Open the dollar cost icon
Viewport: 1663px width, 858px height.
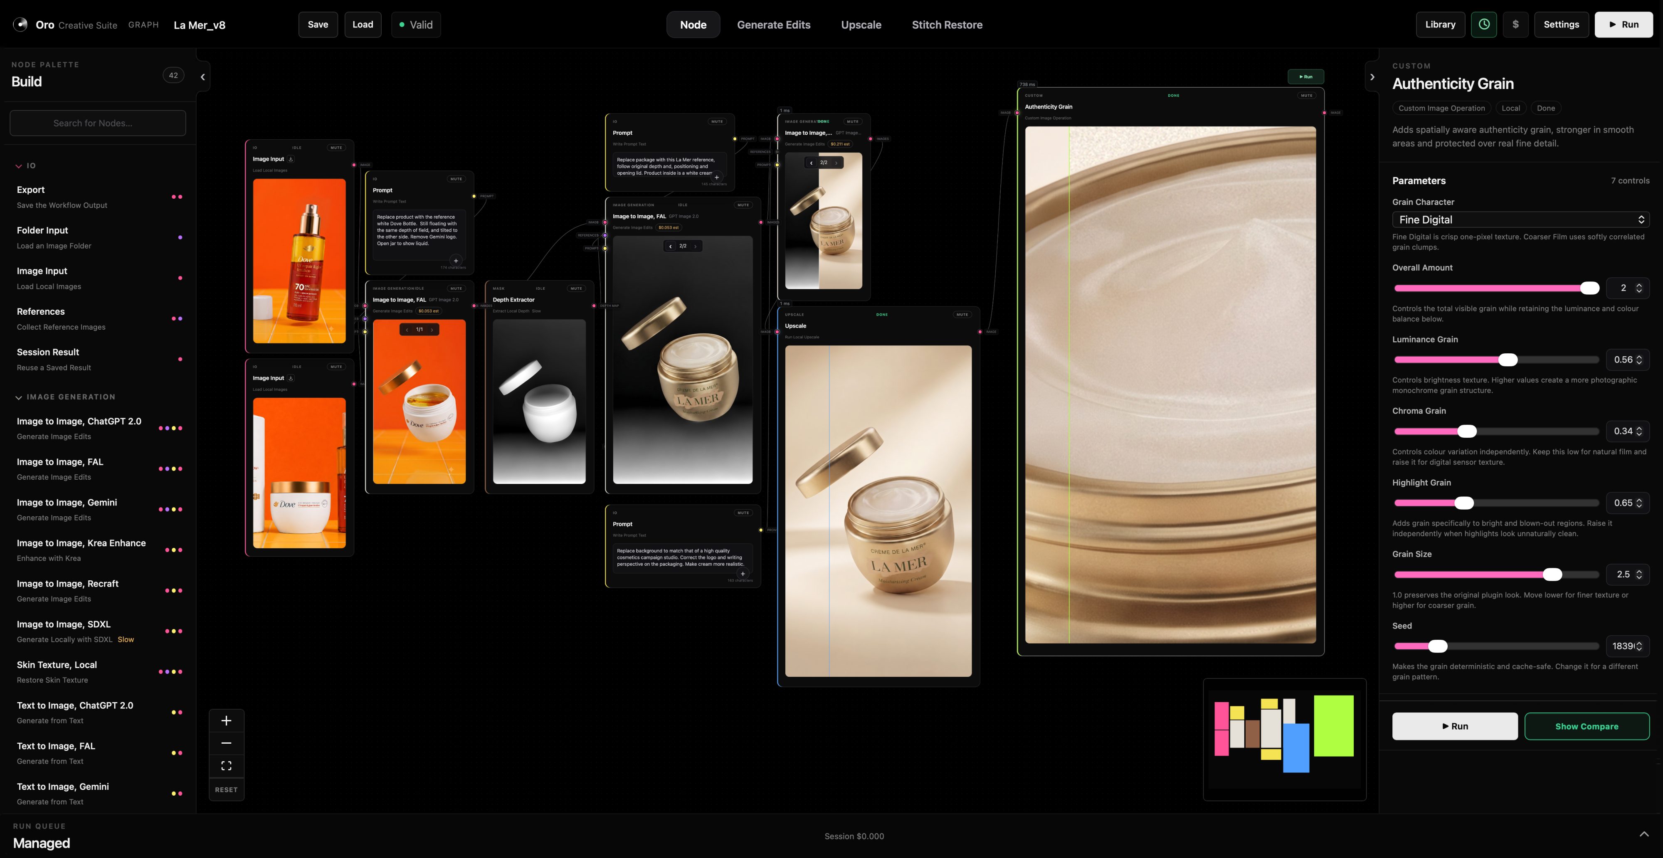coord(1515,25)
